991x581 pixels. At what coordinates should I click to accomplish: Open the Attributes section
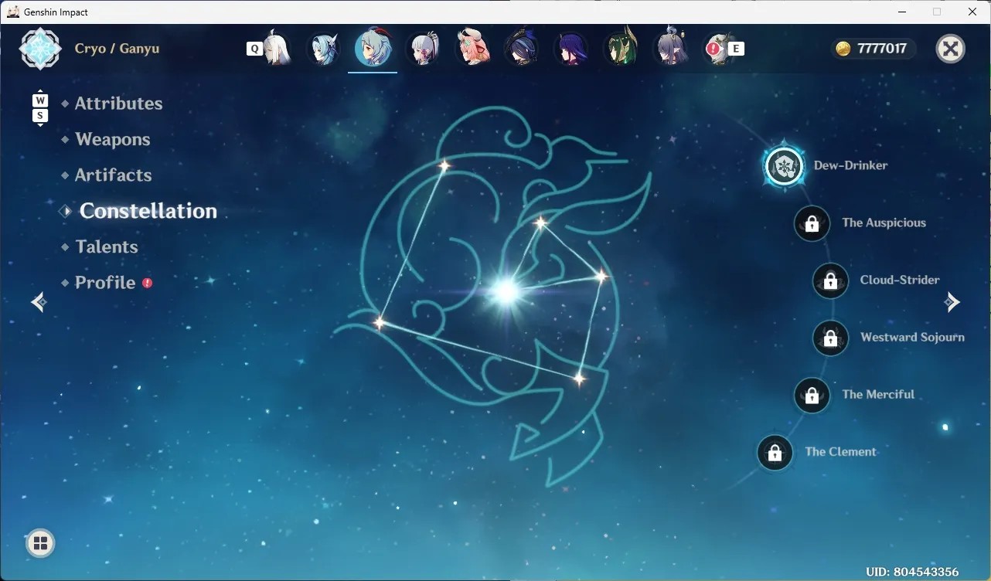[118, 104]
